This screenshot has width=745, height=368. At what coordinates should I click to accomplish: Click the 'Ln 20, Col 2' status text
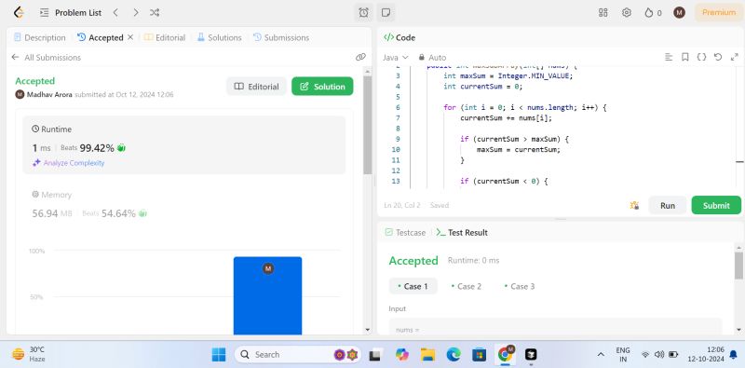(x=402, y=205)
